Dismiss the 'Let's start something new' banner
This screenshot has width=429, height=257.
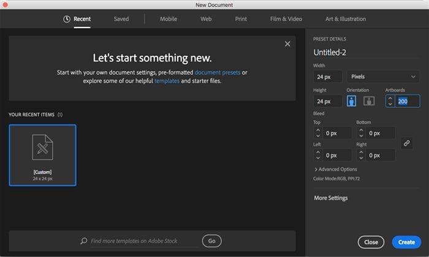287,44
